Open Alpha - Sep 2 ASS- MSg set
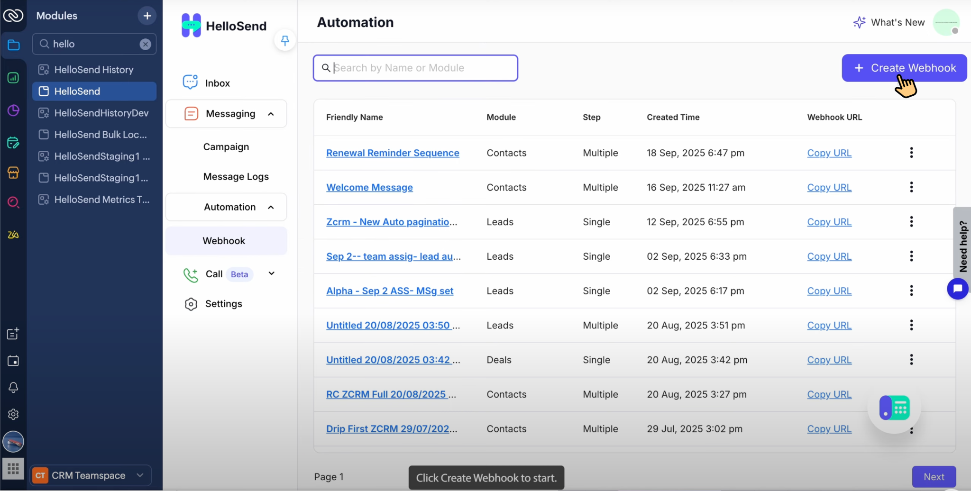The width and height of the screenshot is (971, 491). 390,291
